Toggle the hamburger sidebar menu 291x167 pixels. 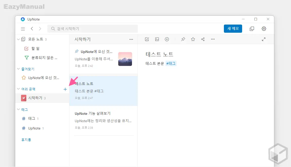(23, 29)
